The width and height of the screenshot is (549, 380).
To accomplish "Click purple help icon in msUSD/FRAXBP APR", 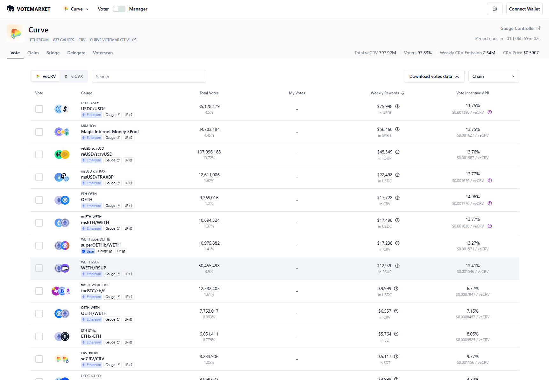I will point(490,180).
